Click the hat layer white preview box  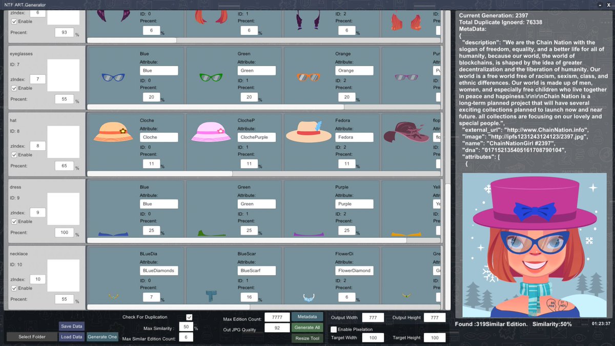tap(64, 142)
